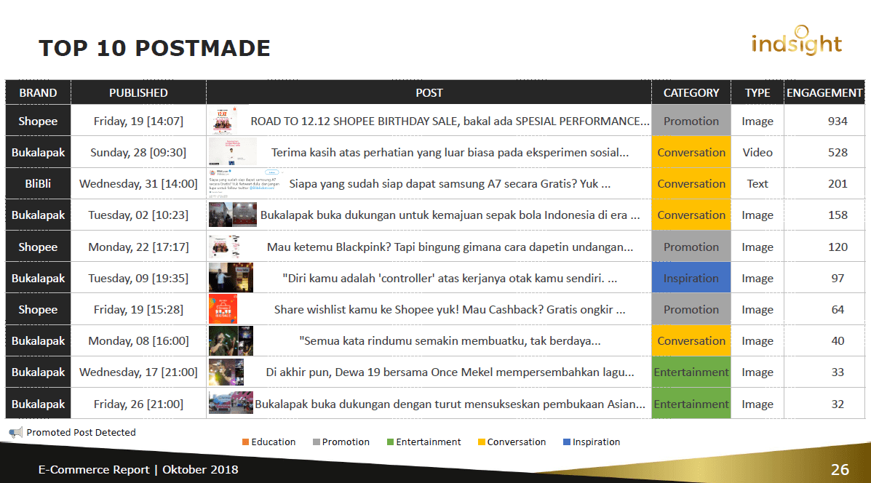This screenshot has width=871, height=483.
Task: Select the BliBli brand cell
Action: pos(39,184)
